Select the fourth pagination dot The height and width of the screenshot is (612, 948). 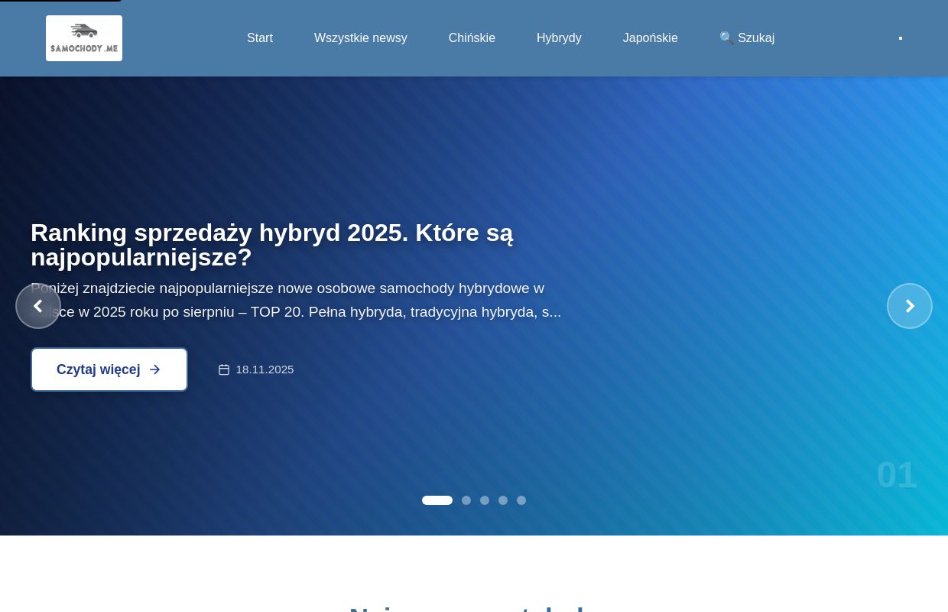point(503,500)
